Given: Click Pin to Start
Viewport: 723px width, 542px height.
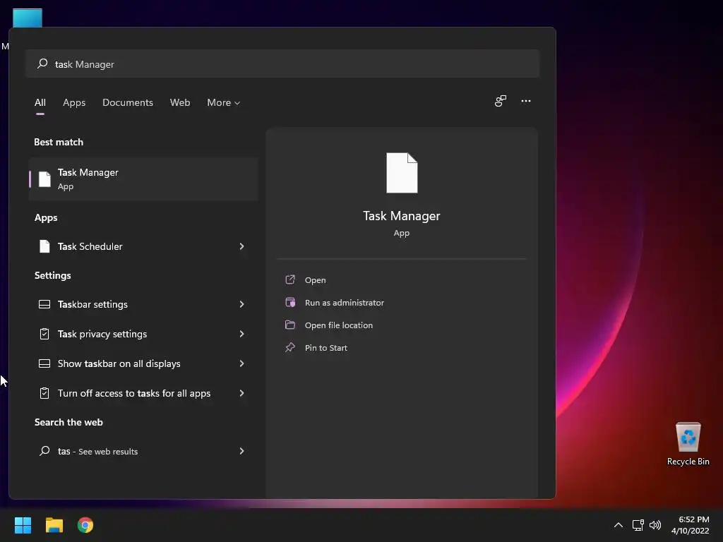Looking at the screenshot, I should tap(326, 348).
